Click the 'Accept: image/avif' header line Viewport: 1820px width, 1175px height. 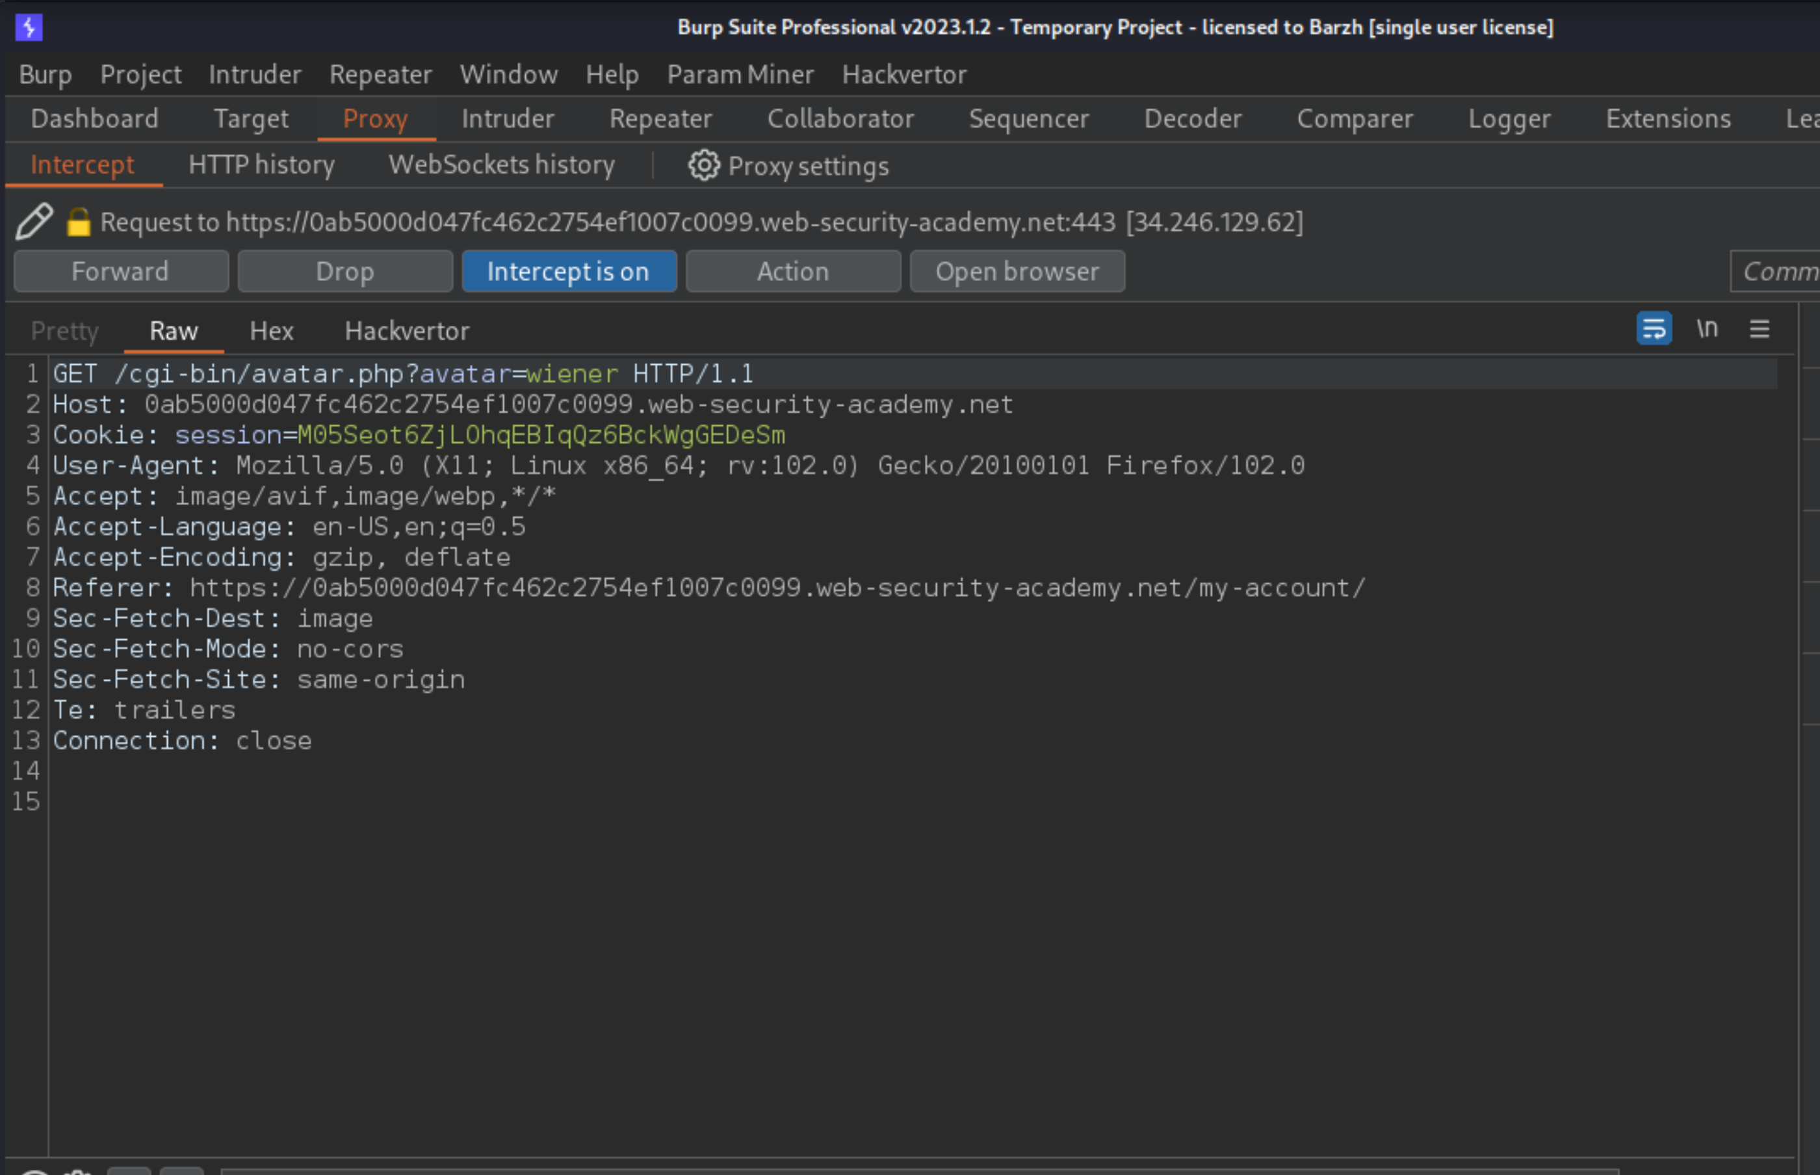click(304, 496)
